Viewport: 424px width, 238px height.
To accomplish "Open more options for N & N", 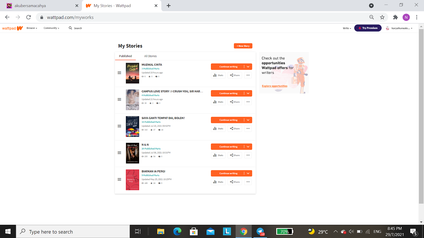I will pos(248,155).
